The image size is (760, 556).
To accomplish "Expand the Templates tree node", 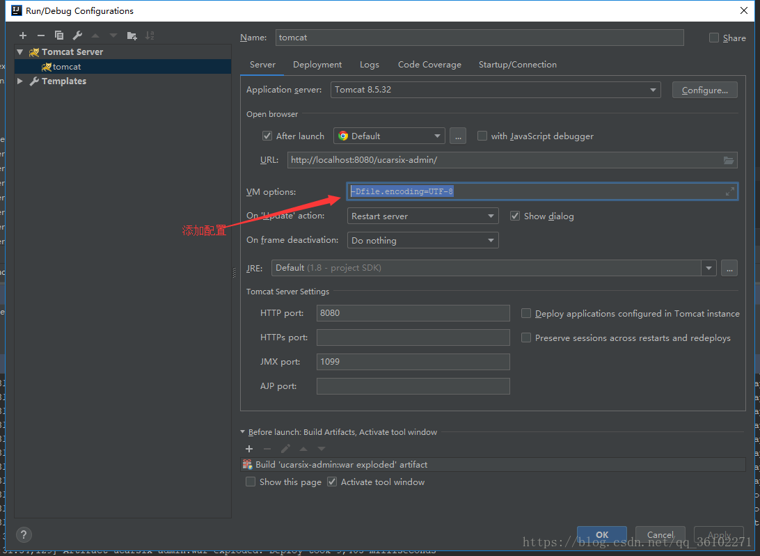I will pyautogui.click(x=20, y=81).
